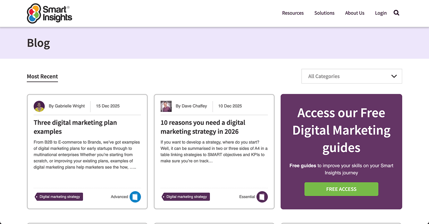Open the search magnifier icon
This screenshot has height=224, width=429.
[396, 13]
